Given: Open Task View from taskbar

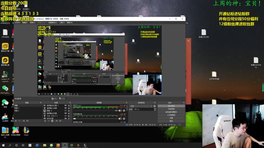Looking at the screenshot, I should [23, 145].
